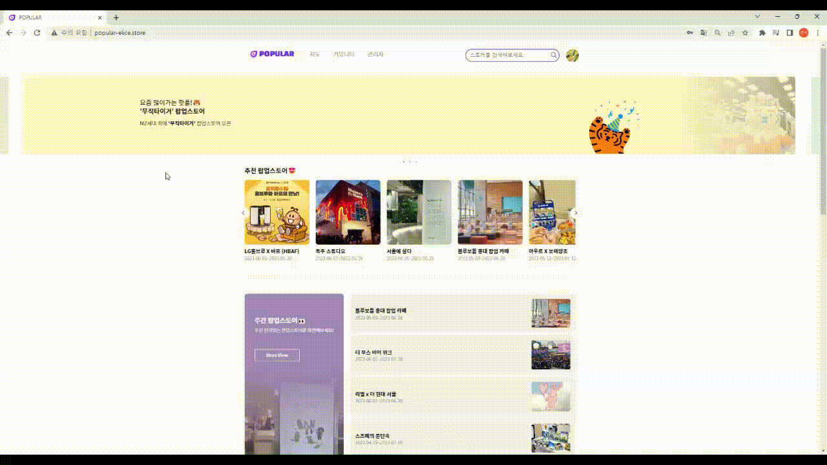Click the browser back arrow

[9, 33]
